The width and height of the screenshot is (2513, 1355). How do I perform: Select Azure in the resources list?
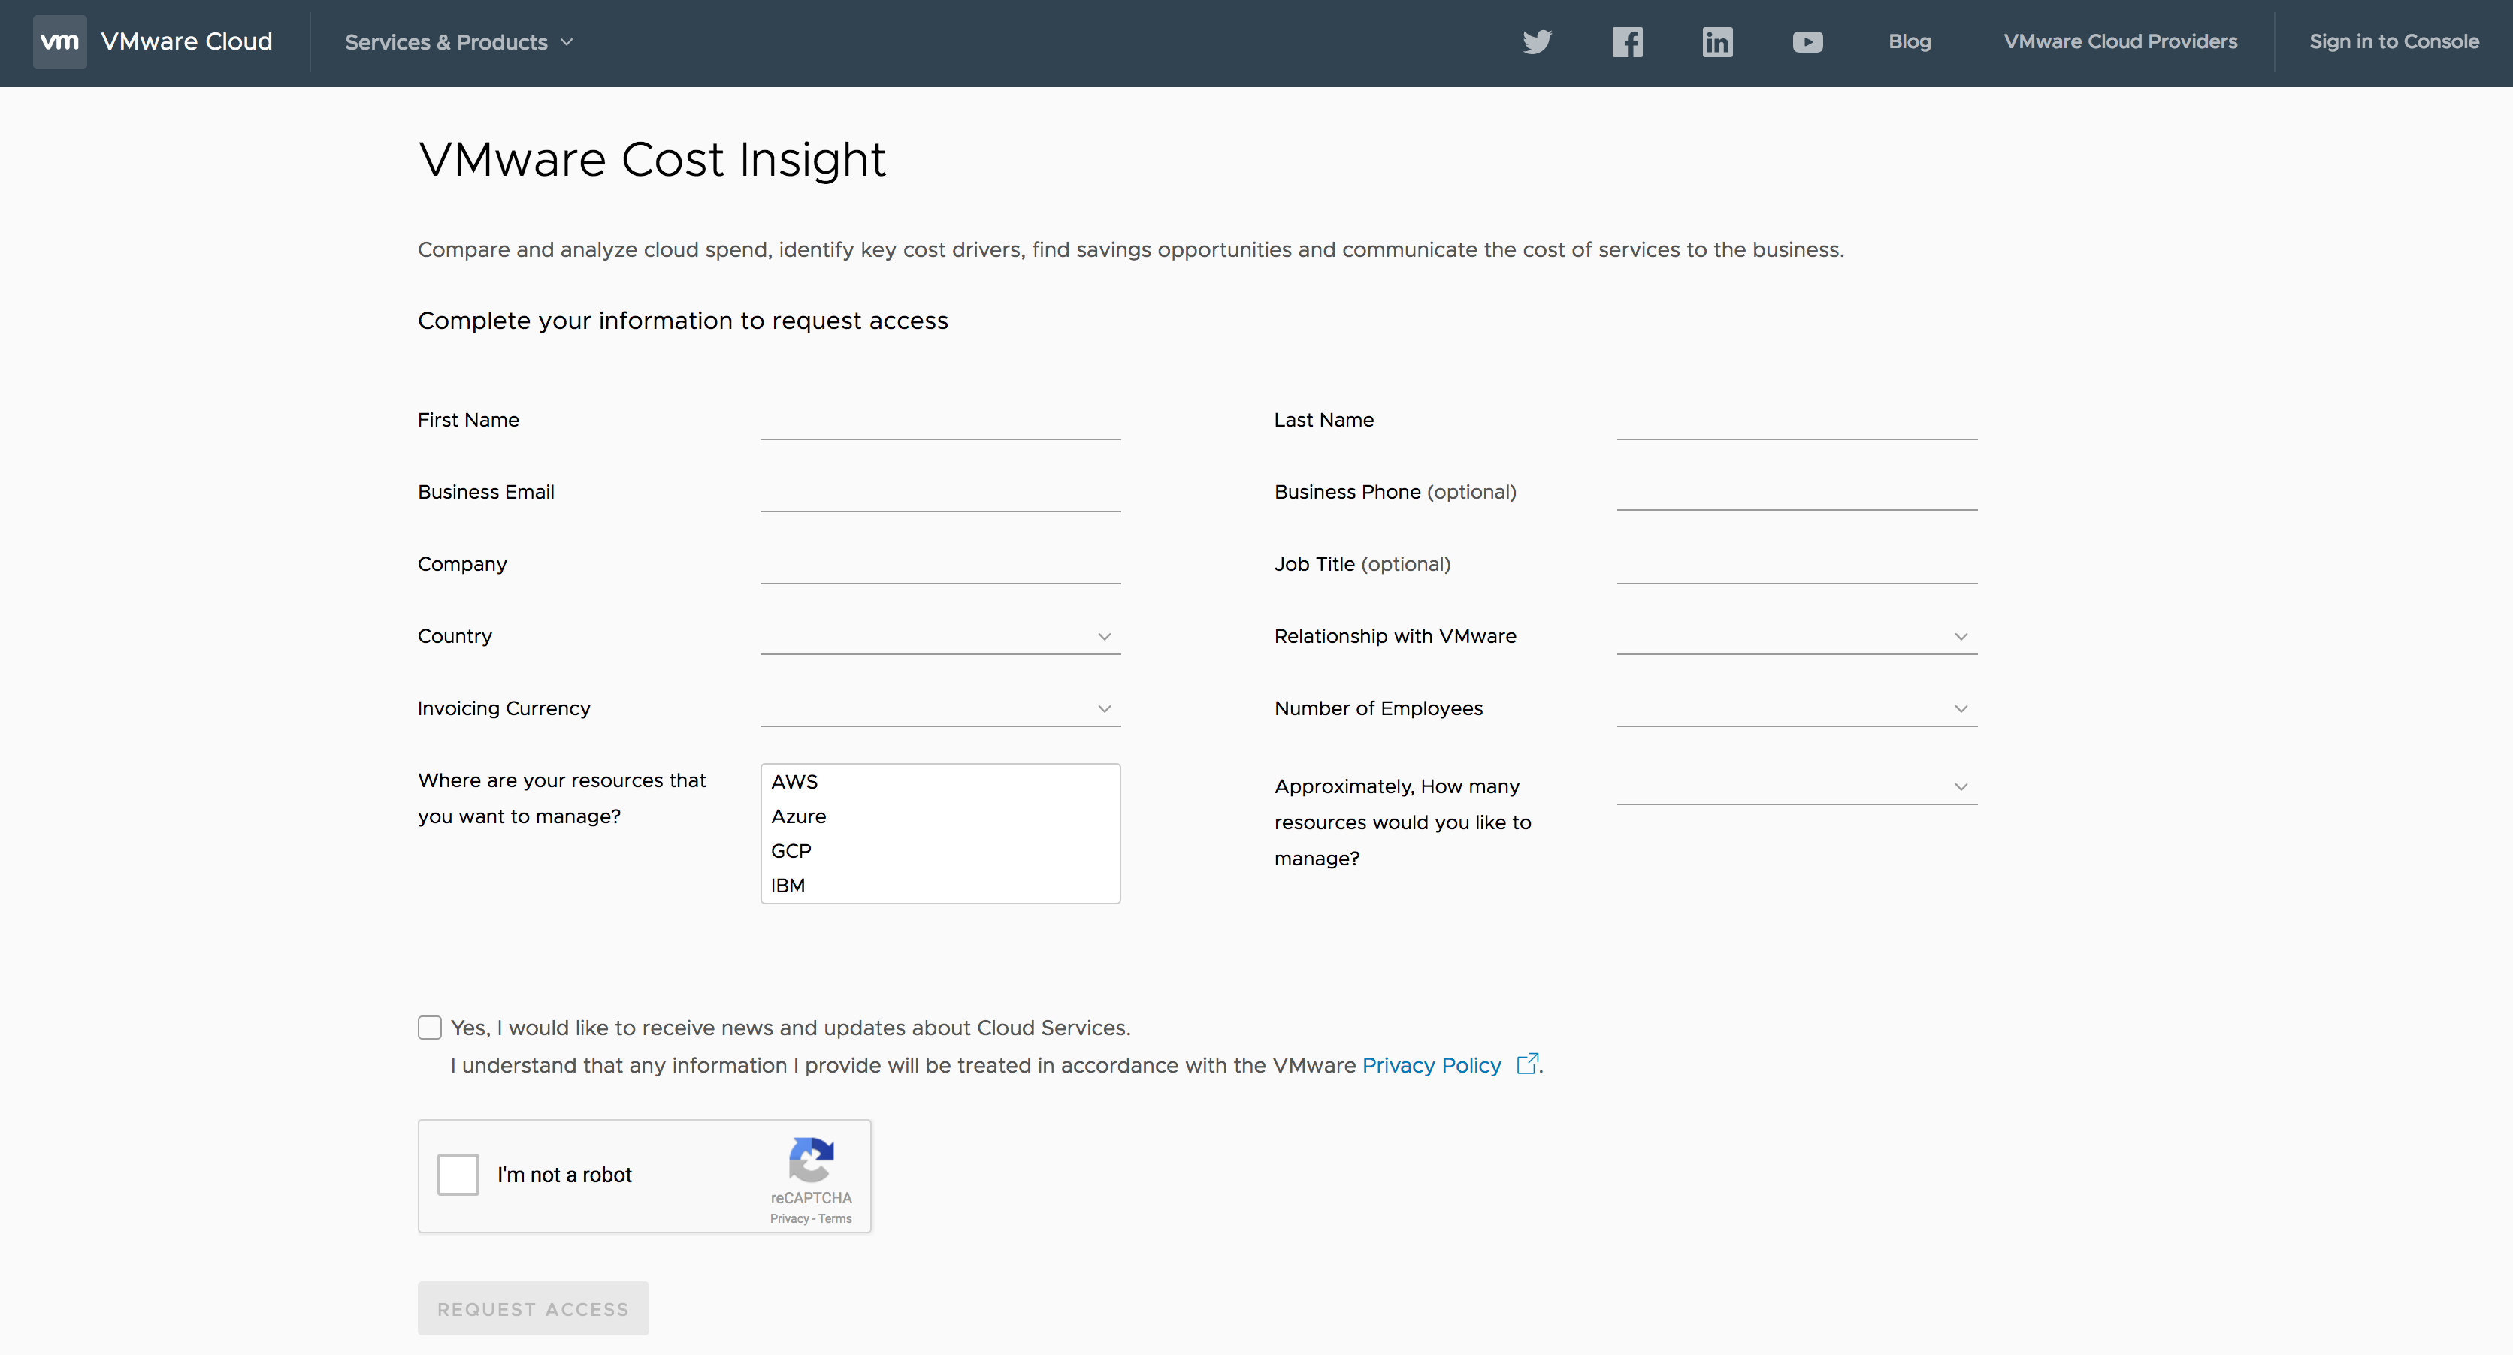pyautogui.click(x=798, y=816)
